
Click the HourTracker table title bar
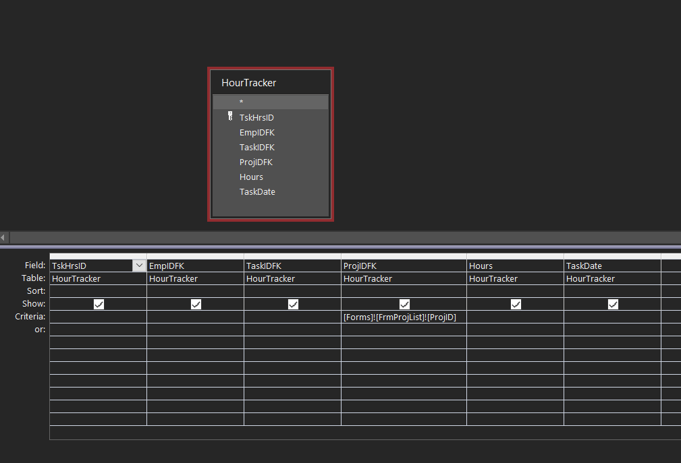click(271, 82)
